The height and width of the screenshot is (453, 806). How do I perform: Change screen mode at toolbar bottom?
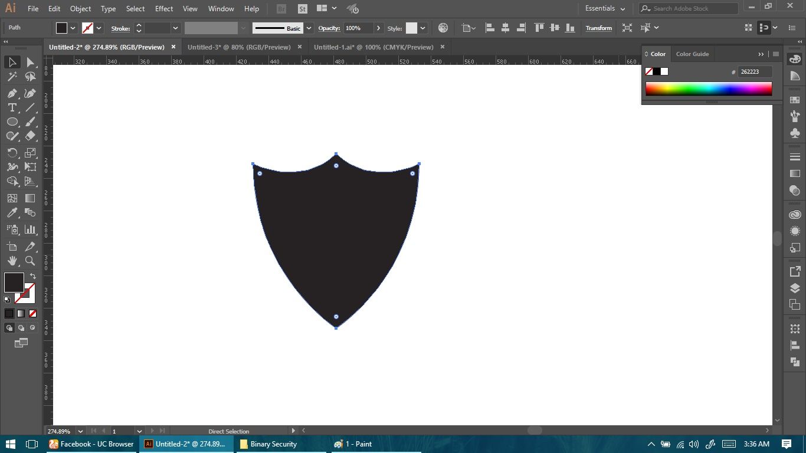point(21,343)
